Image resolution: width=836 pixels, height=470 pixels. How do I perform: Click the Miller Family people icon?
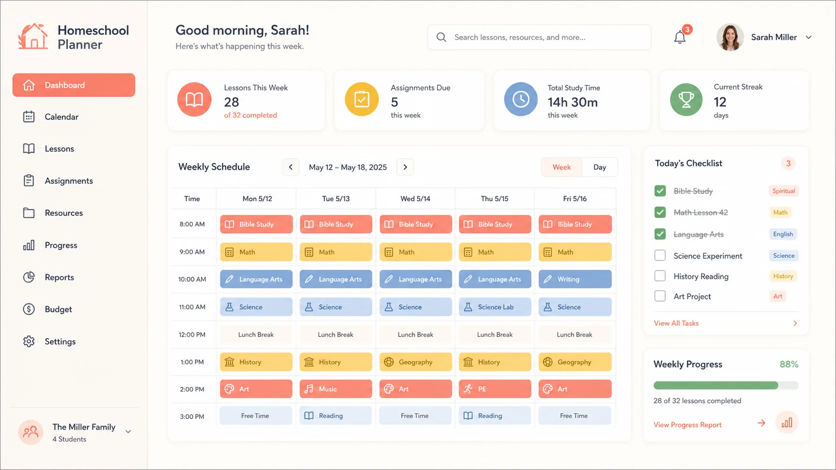pos(30,432)
